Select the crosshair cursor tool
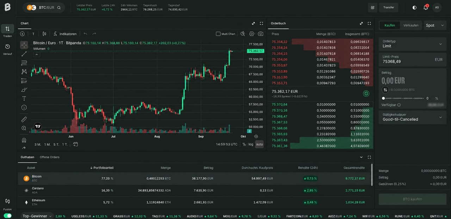The image size is (451, 219). coord(24,45)
